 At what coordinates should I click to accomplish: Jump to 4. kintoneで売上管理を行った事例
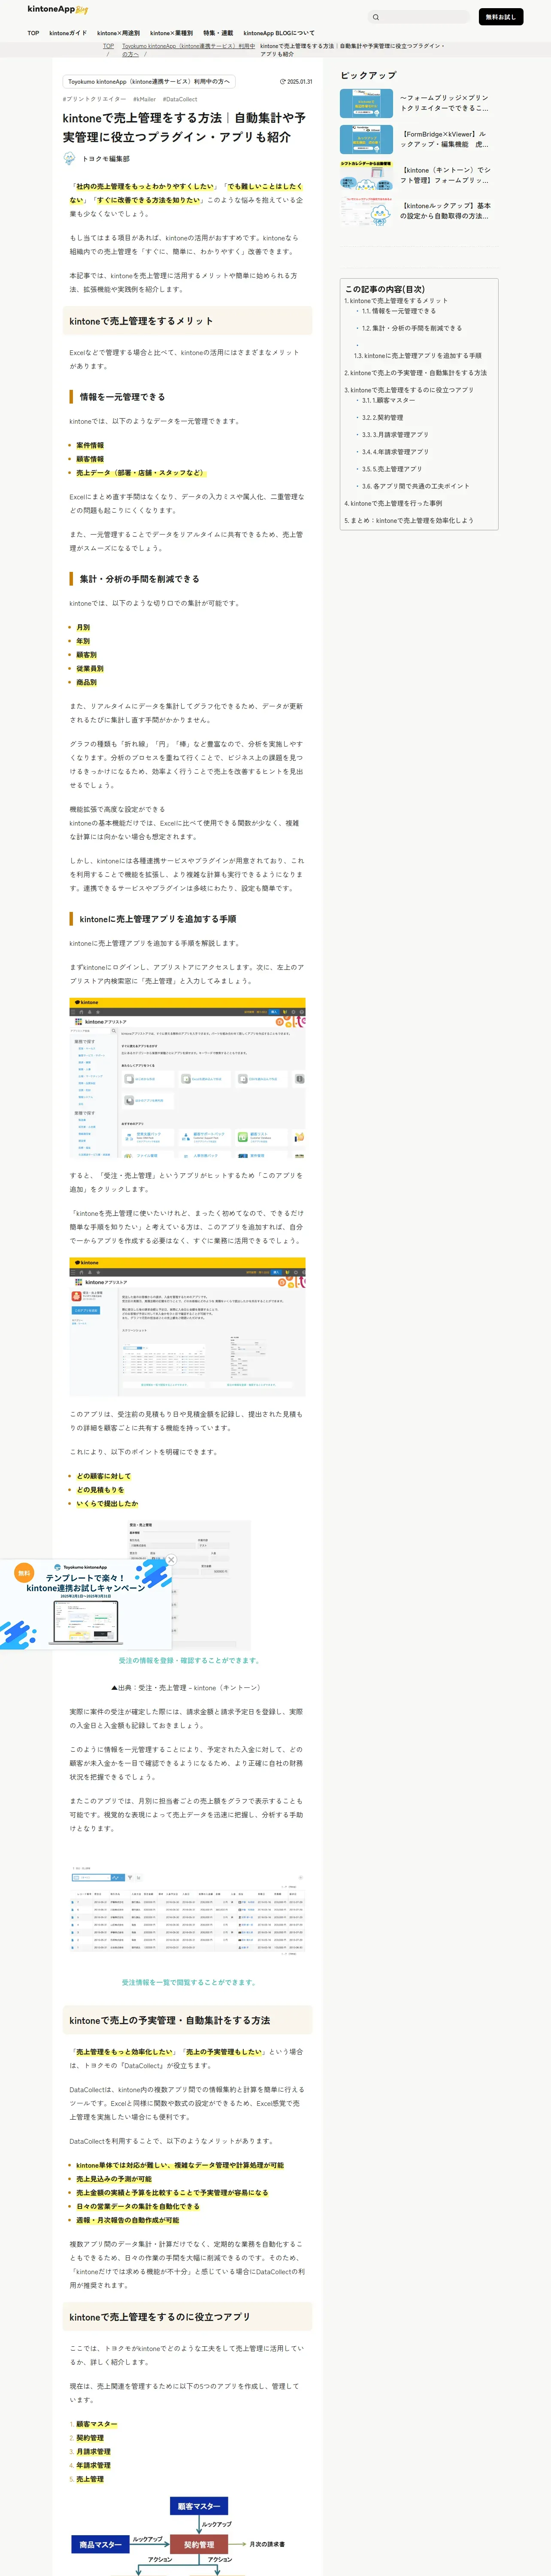coord(393,504)
